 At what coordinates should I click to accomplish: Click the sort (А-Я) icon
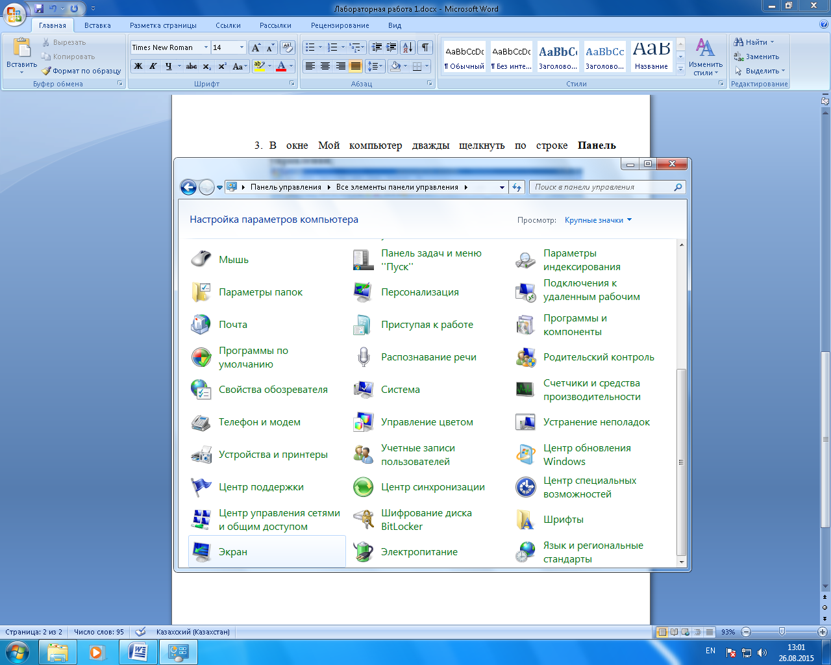(408, 47)
